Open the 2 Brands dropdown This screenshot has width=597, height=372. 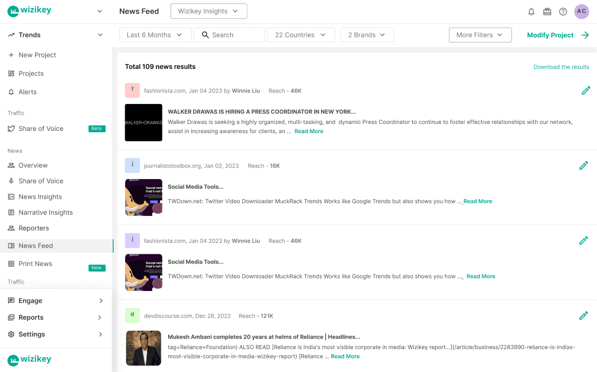pos(367,35)
